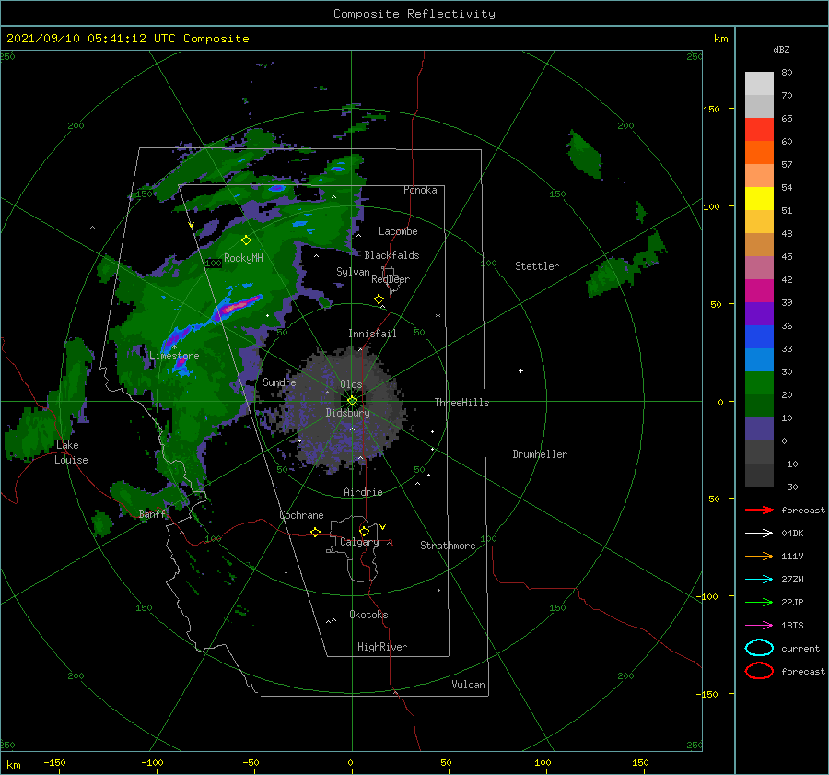Click the HighRiver label
This screenshot has height=775, width=829.
[x=382, y=647]
